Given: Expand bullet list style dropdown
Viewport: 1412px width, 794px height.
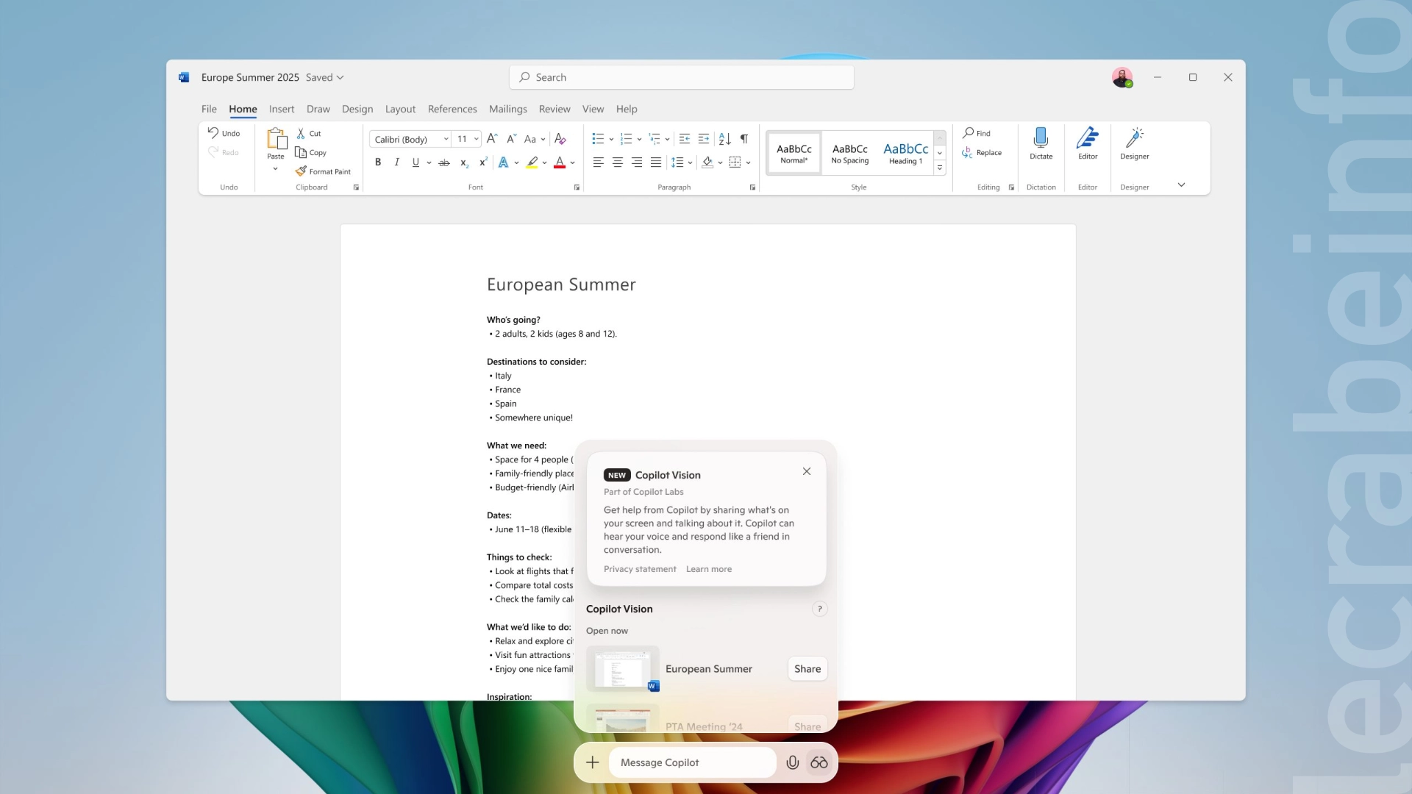Looking at the screenshot, I should [611, 139].
